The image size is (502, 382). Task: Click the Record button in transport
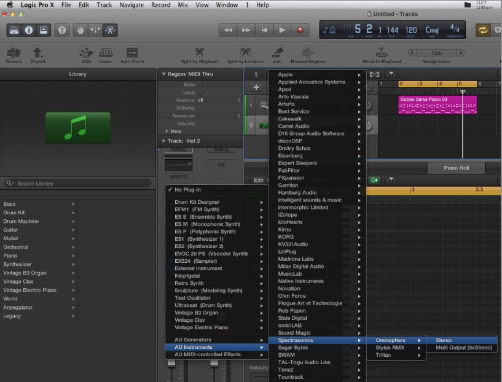pyautogui.click(x=300, y=29)
